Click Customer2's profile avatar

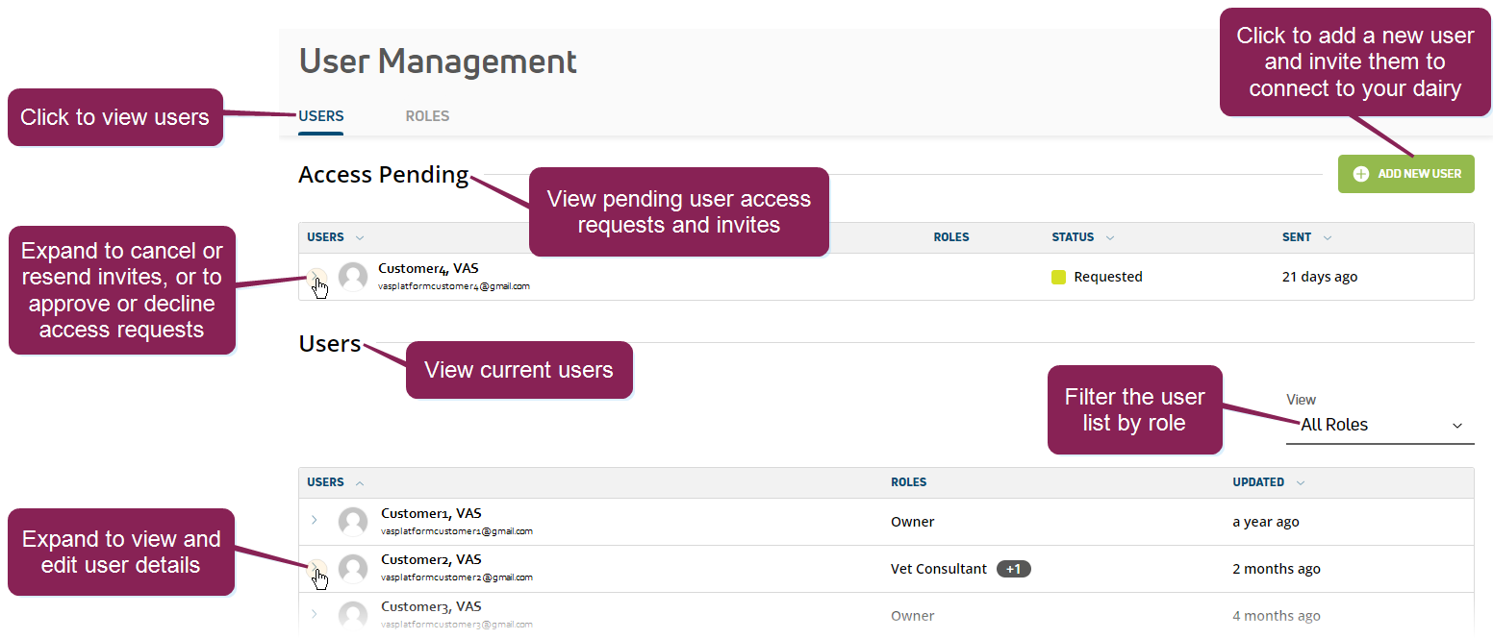[352, 567]
